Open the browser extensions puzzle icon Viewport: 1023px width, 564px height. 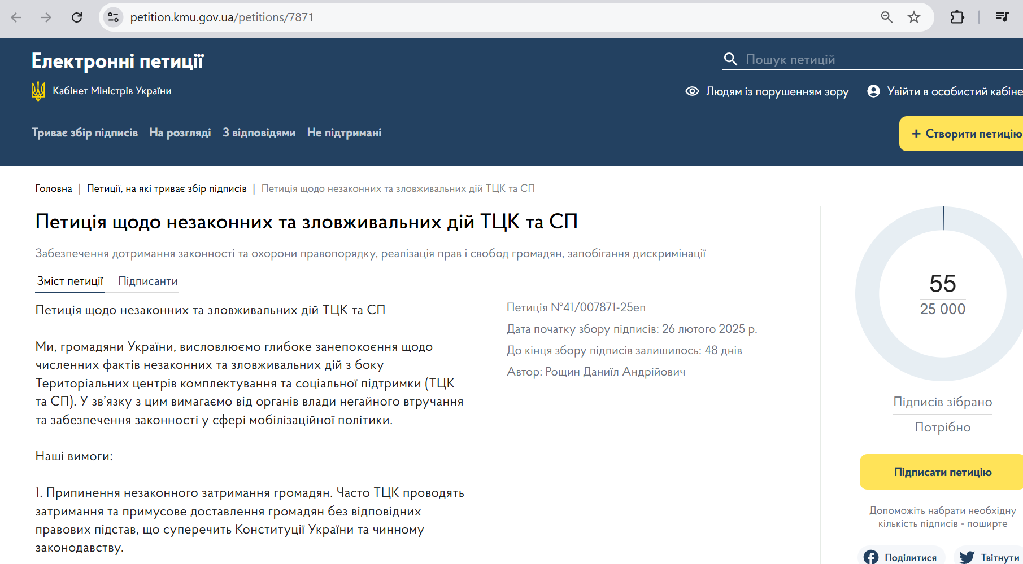957,17
